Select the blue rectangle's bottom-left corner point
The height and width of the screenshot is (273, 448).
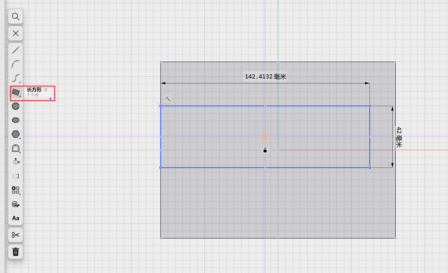pyautogui.click(x=161, y=168)
